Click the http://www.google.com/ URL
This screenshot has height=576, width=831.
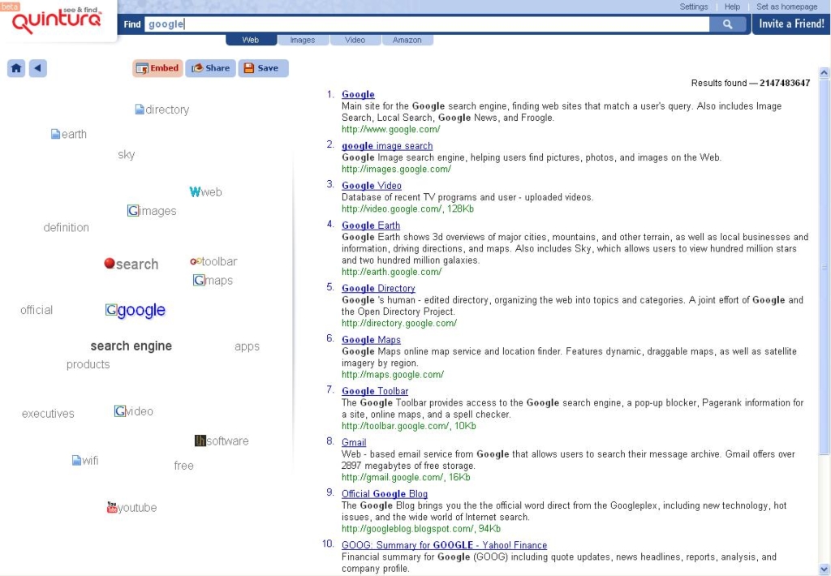391,129
